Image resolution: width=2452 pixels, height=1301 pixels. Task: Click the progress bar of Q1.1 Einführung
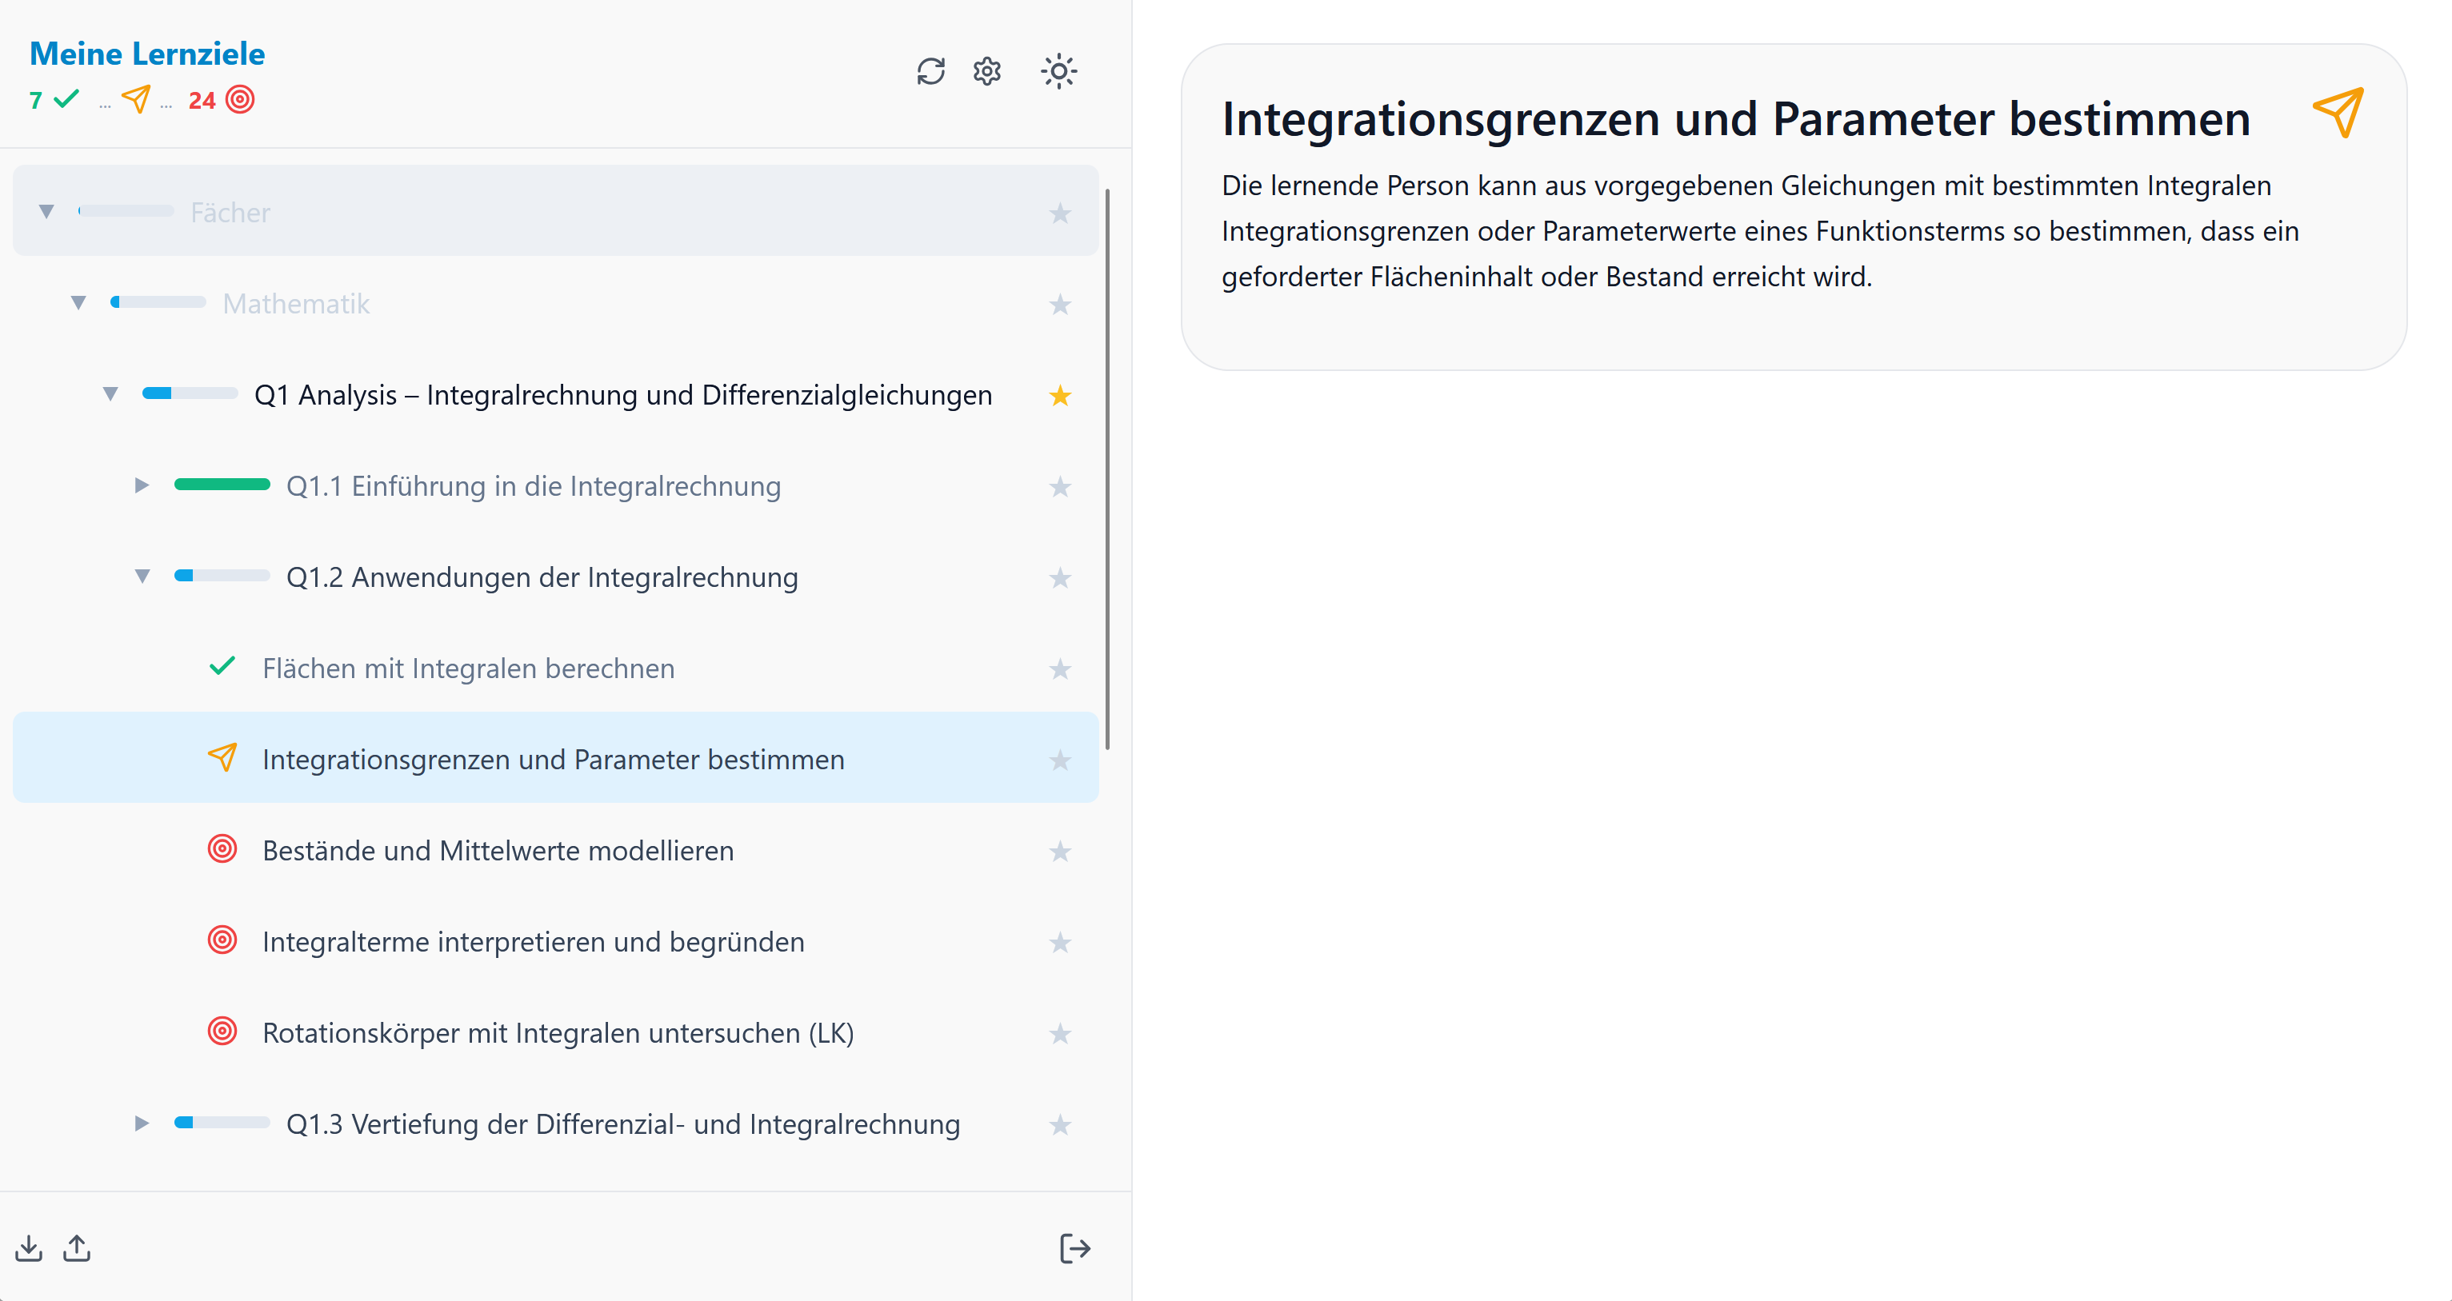(x=222, y=485)
